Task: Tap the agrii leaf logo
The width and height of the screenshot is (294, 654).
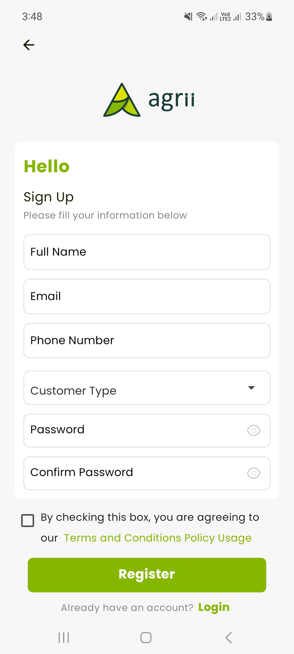Action: (x=122, y=100)
